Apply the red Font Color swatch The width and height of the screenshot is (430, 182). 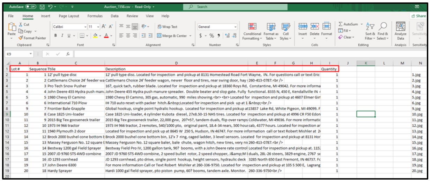click(x=106, y=35)
